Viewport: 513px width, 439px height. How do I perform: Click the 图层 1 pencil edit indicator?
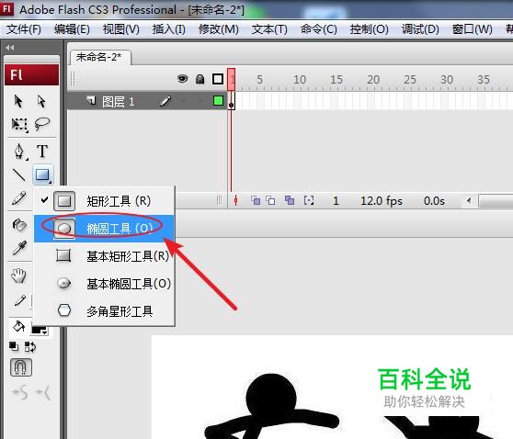165,101
